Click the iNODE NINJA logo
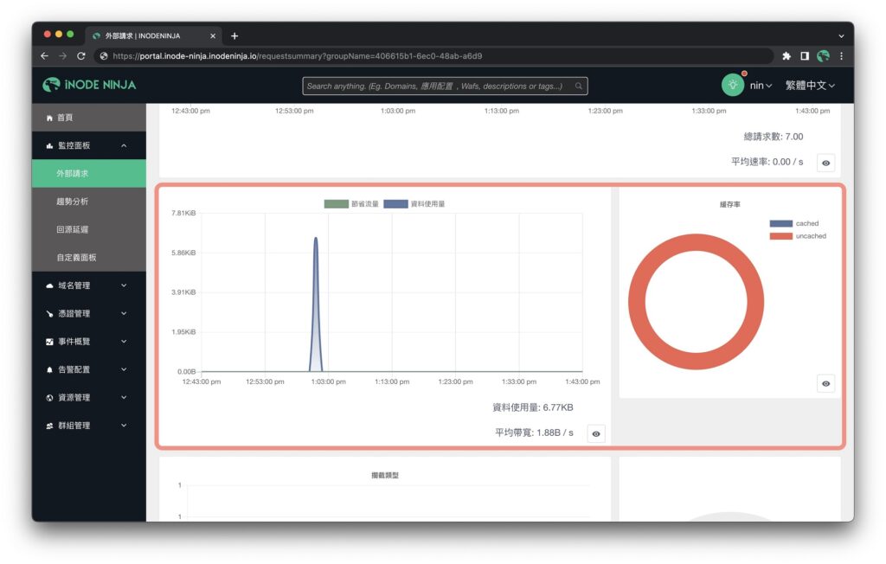The height and width of the screenshot is (564, 886). point(89,85)
